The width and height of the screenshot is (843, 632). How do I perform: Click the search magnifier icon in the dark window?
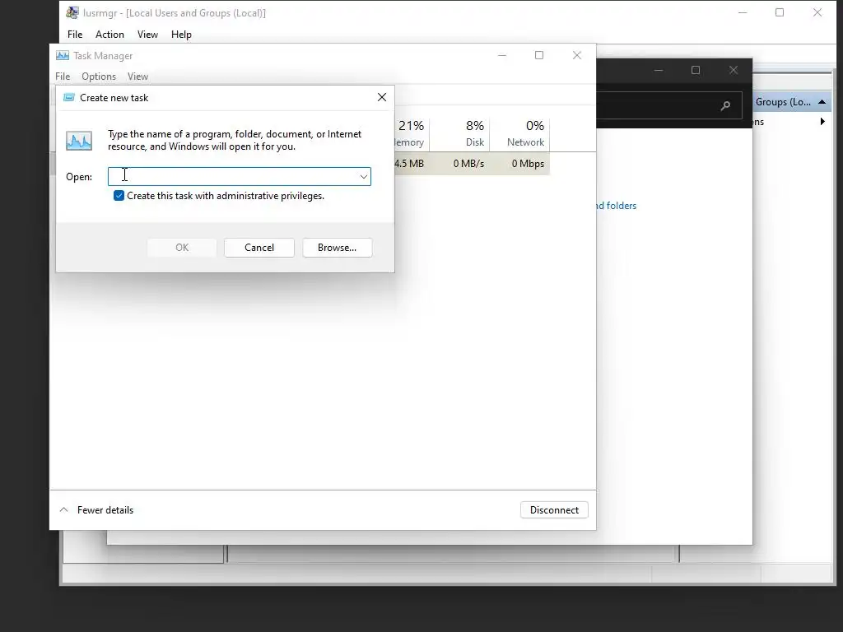point(725,105)
